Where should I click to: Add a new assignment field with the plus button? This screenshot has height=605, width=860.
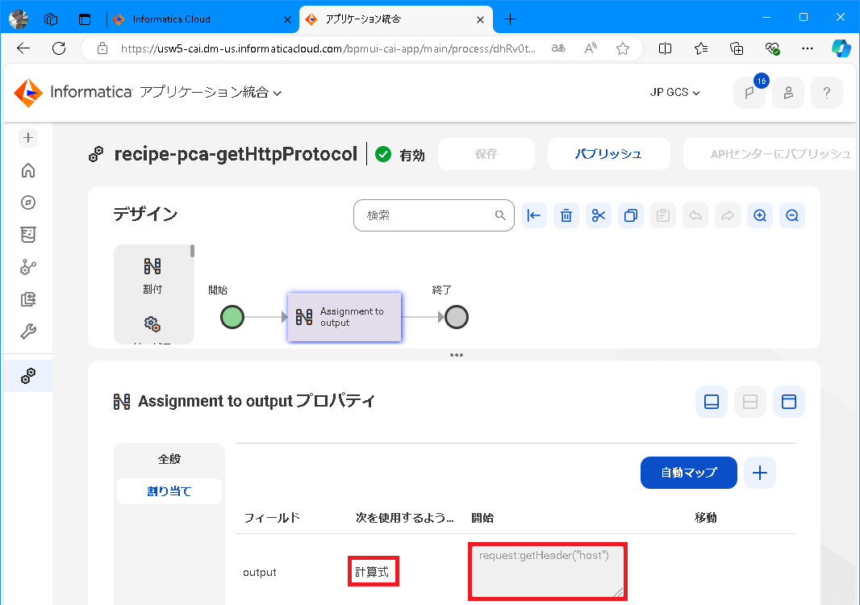coord(760,472)
